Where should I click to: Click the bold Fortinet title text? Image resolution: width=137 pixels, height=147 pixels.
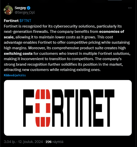point(11,21)
